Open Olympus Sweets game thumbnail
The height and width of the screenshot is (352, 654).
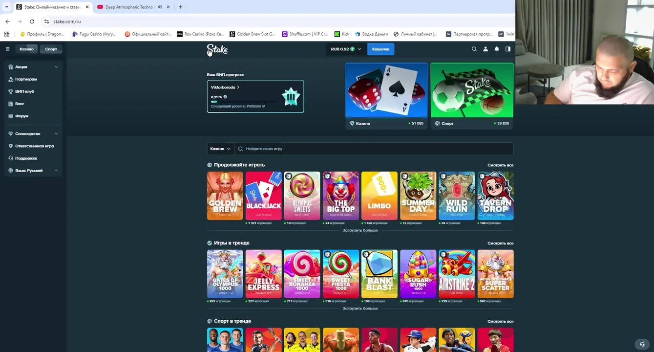click(x=302, y=196)
